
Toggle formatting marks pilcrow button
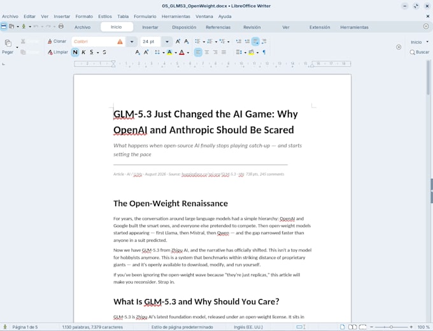[264, 52]
